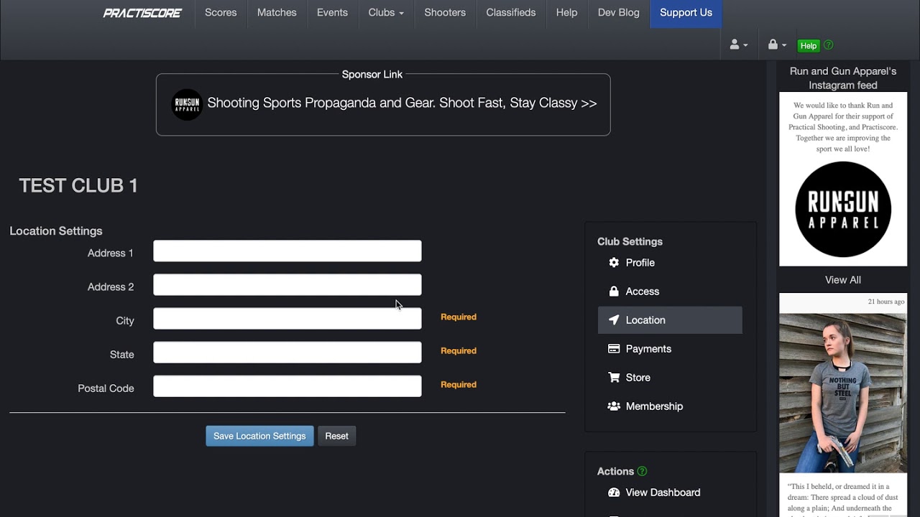Open the Matches menu item

pyautogui.click(x=277, y=13)
